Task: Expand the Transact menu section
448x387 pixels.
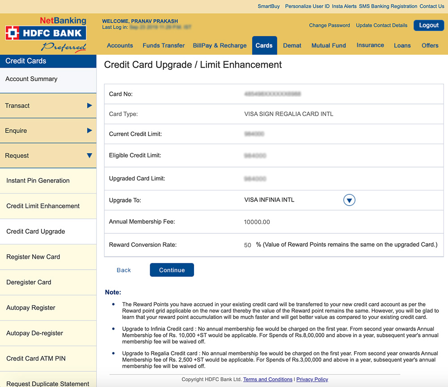Action: click(x=48, y=106)
